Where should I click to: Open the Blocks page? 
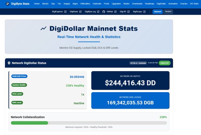pyautogui.click(x=45, y=4)
